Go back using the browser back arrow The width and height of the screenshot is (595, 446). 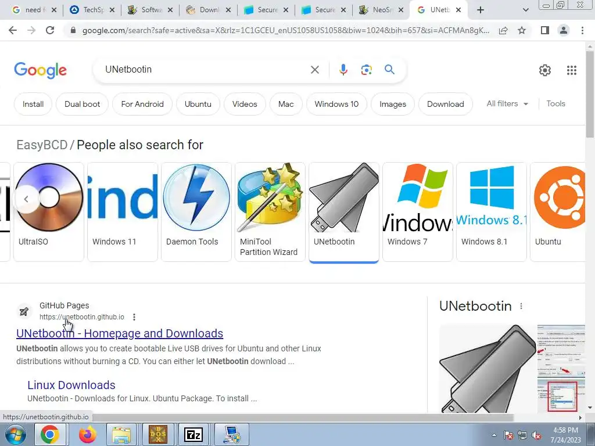pyautogui.click(x=13, y=30)
